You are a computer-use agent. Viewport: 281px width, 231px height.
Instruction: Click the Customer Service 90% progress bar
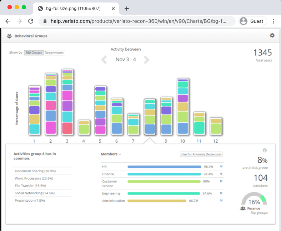[164, 181]
